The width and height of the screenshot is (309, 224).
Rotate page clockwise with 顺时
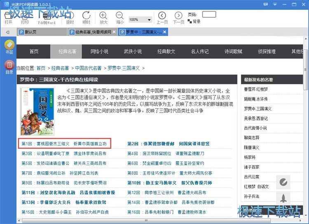[x=87, y=18]
